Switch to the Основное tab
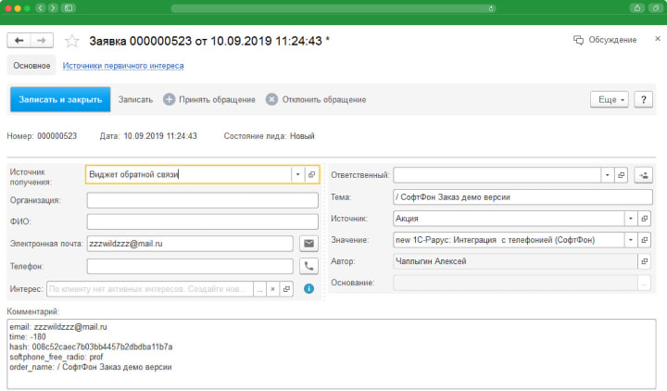Viewport: 667px width, 391px height. tap(31, 66)
